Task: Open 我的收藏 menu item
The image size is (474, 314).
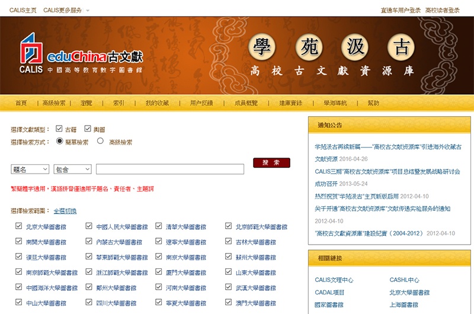Action: point(157,103)
